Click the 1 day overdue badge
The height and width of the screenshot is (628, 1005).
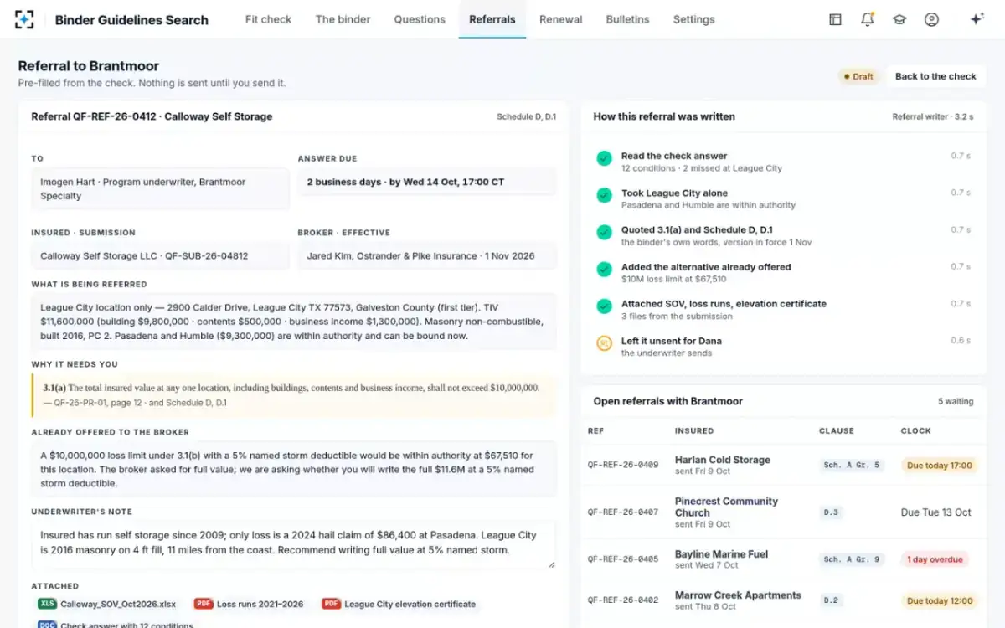click(935, 559)
